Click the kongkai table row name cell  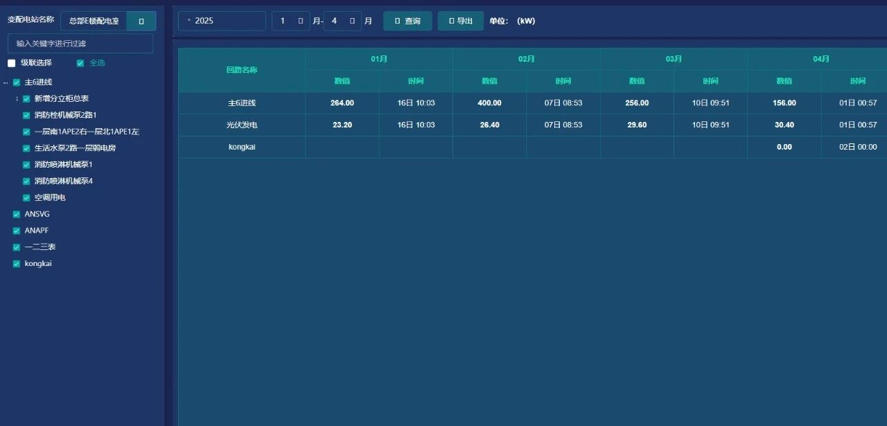(x=242, y=148)
